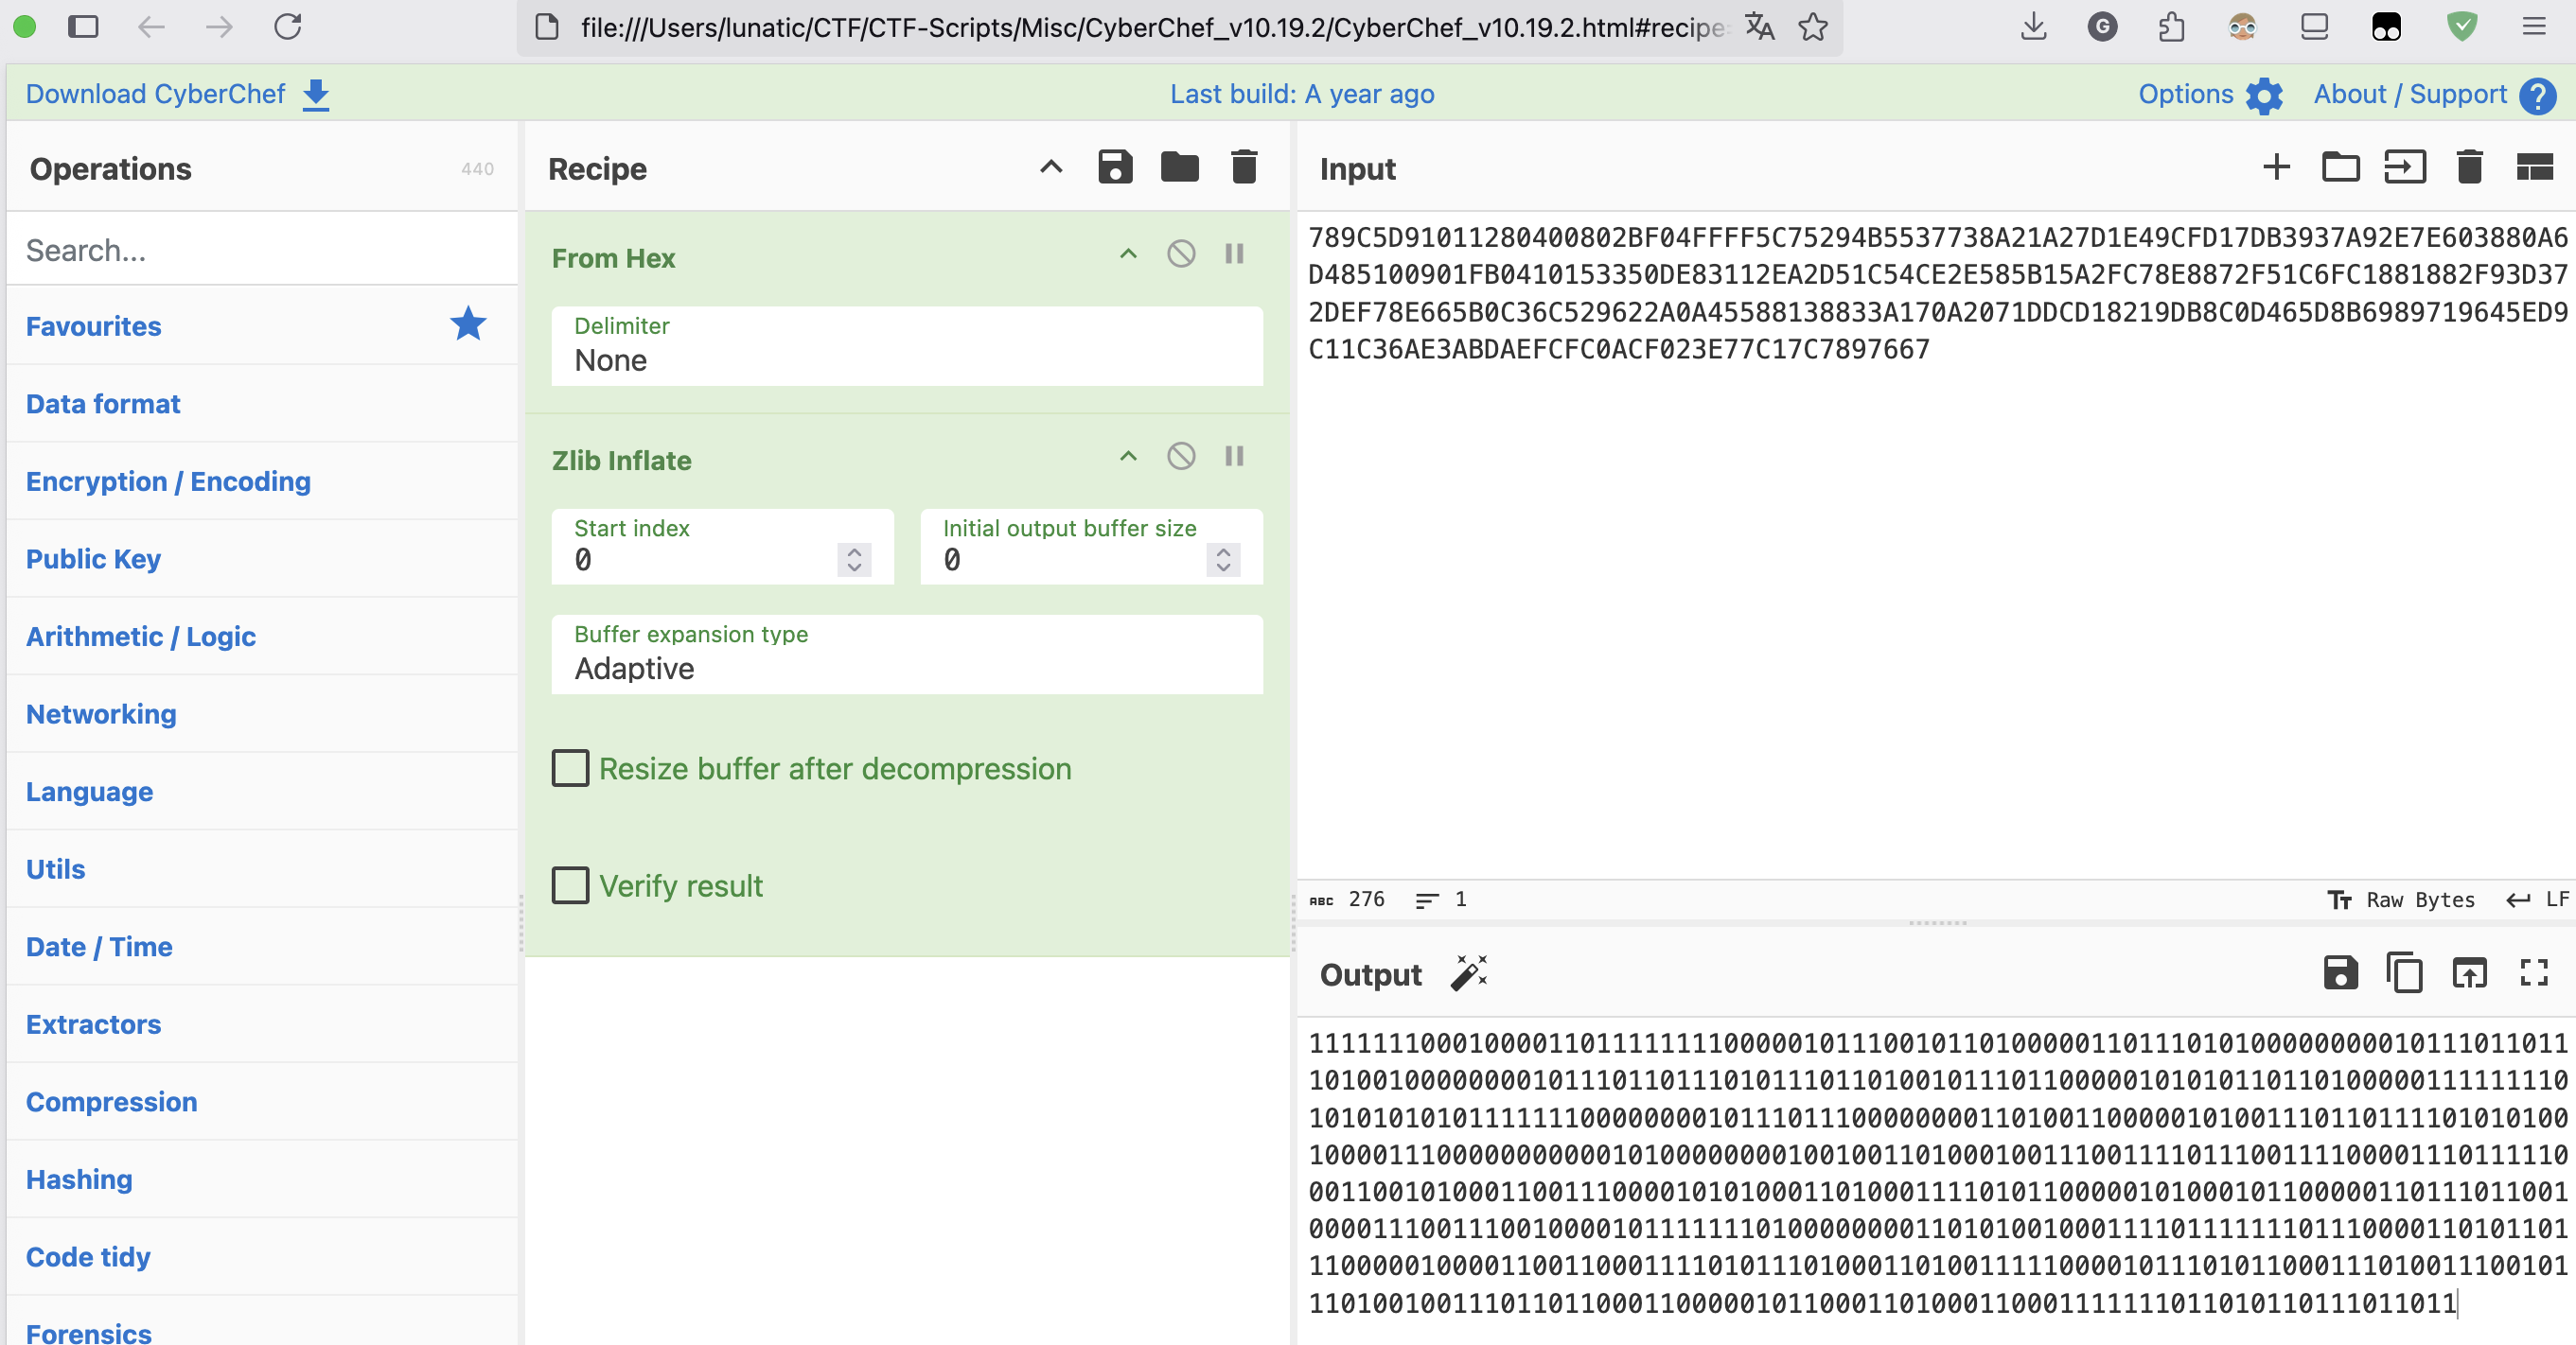The image size is (2576, 1345).
Task: Change input end-of-line LF sequence
Action: coord(2537,900)
